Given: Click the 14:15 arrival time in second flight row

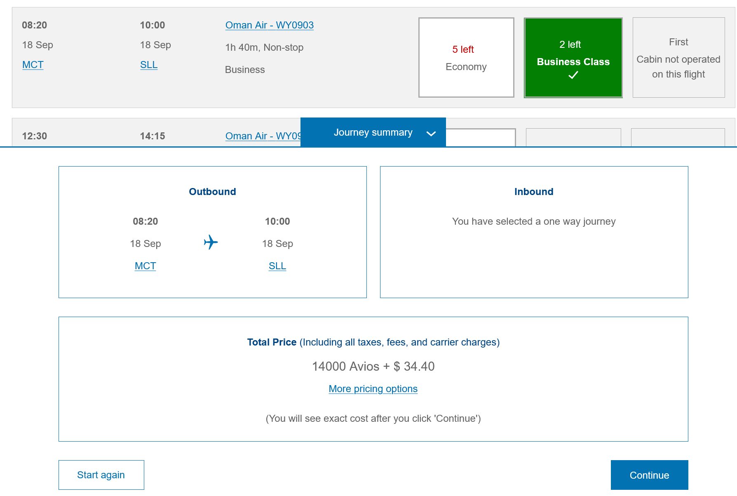Looking at the screenshot, I should point(153,136).
